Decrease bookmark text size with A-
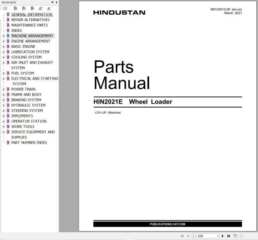Screen dimensions: 258x240 [49, 9]
